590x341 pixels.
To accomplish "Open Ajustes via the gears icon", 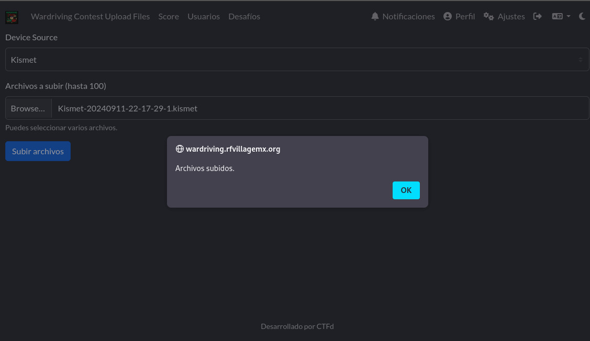I will coord(488,16).
